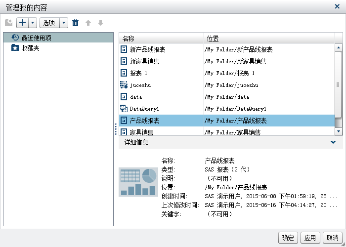Click the juceshu exploration icon

(124, 85)
